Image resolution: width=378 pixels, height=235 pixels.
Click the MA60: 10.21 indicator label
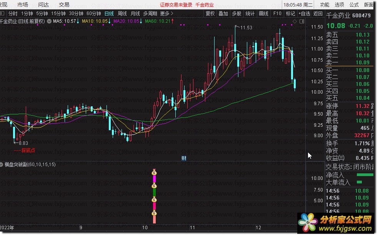pyautogui.click(x=159, y=21)
